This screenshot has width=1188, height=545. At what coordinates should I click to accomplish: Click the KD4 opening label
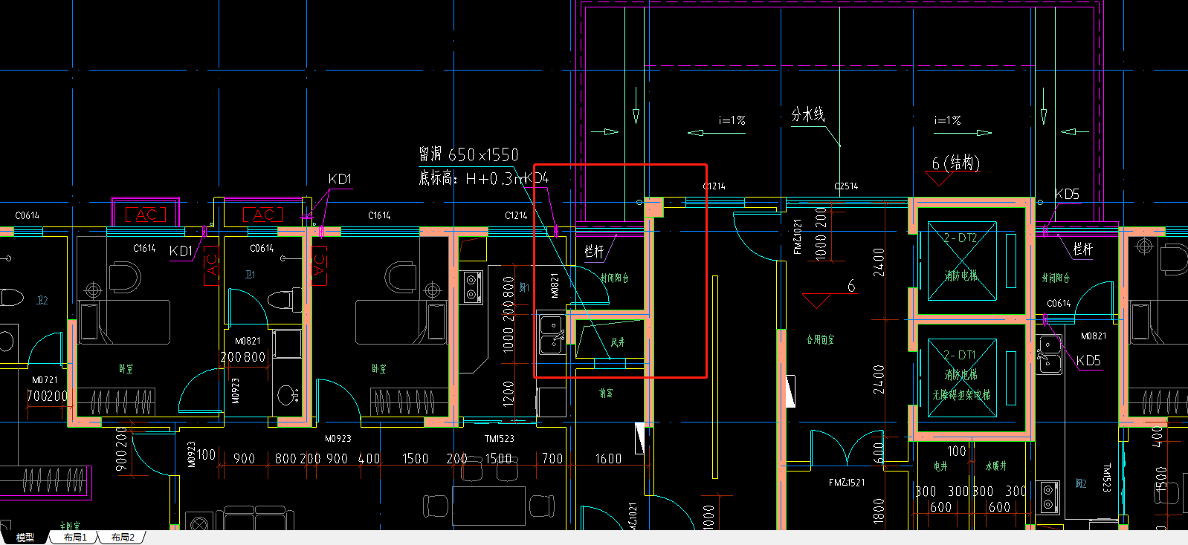(x=537, y=178)
